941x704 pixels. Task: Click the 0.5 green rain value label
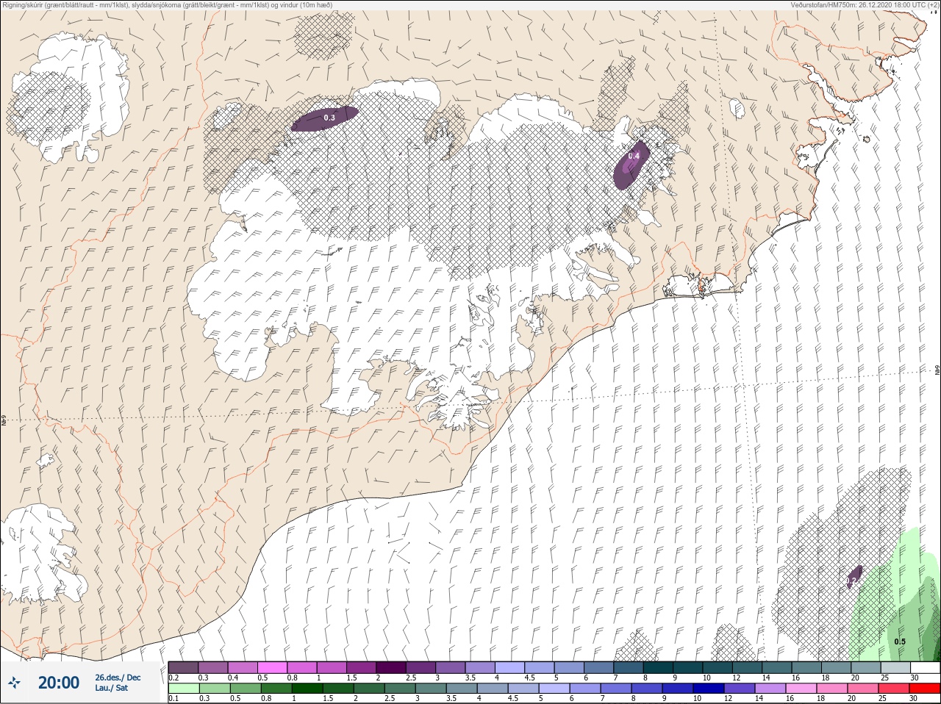[900, 642]
